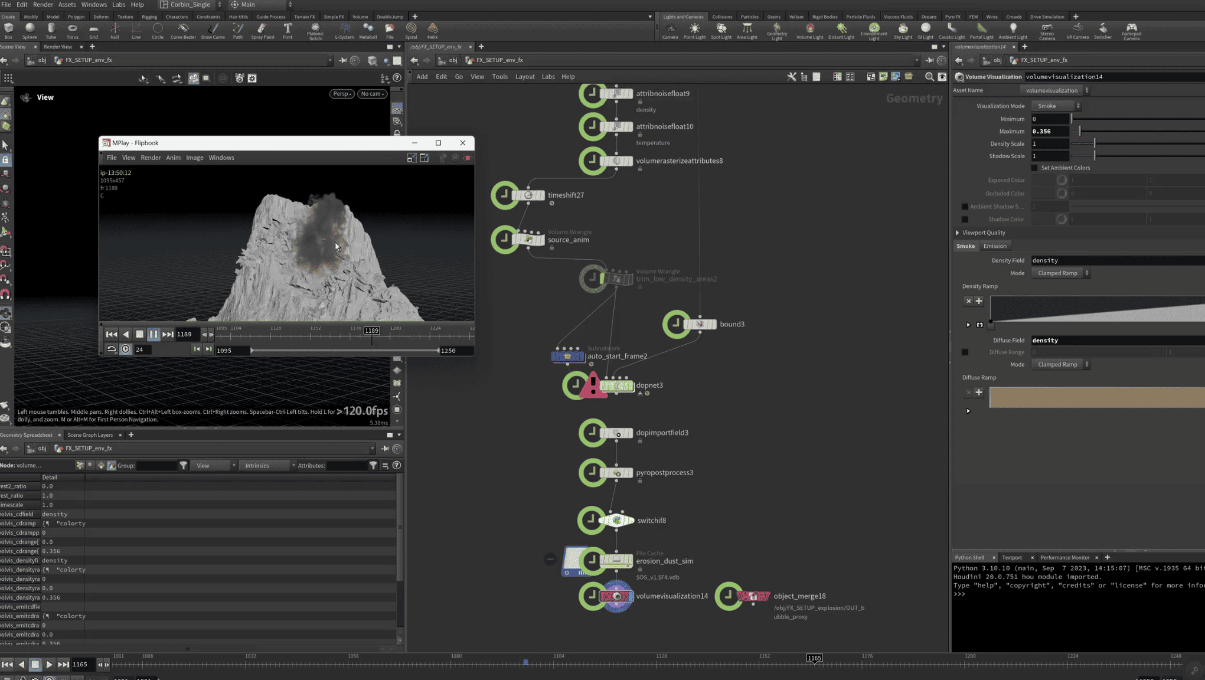
Task: Click the Maximum value field showing 0.356
Action: pyautogui.click(x=1049, y=131)
